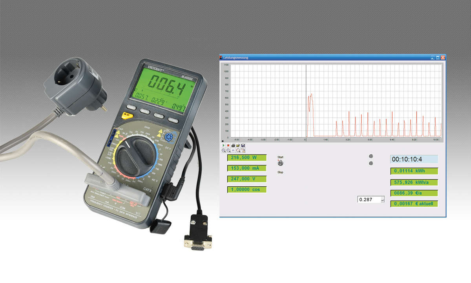Viewport: 471px width, 283px height.
Task: Click the 247,000 V voltage readout
Action: pyautogui.click(x=247, y=179)
